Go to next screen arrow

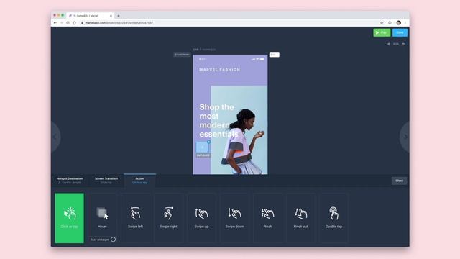click(405, 137)
